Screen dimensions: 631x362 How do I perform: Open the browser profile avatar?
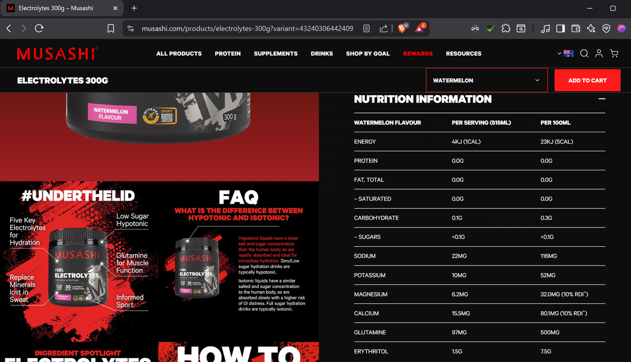coord(622,29)
